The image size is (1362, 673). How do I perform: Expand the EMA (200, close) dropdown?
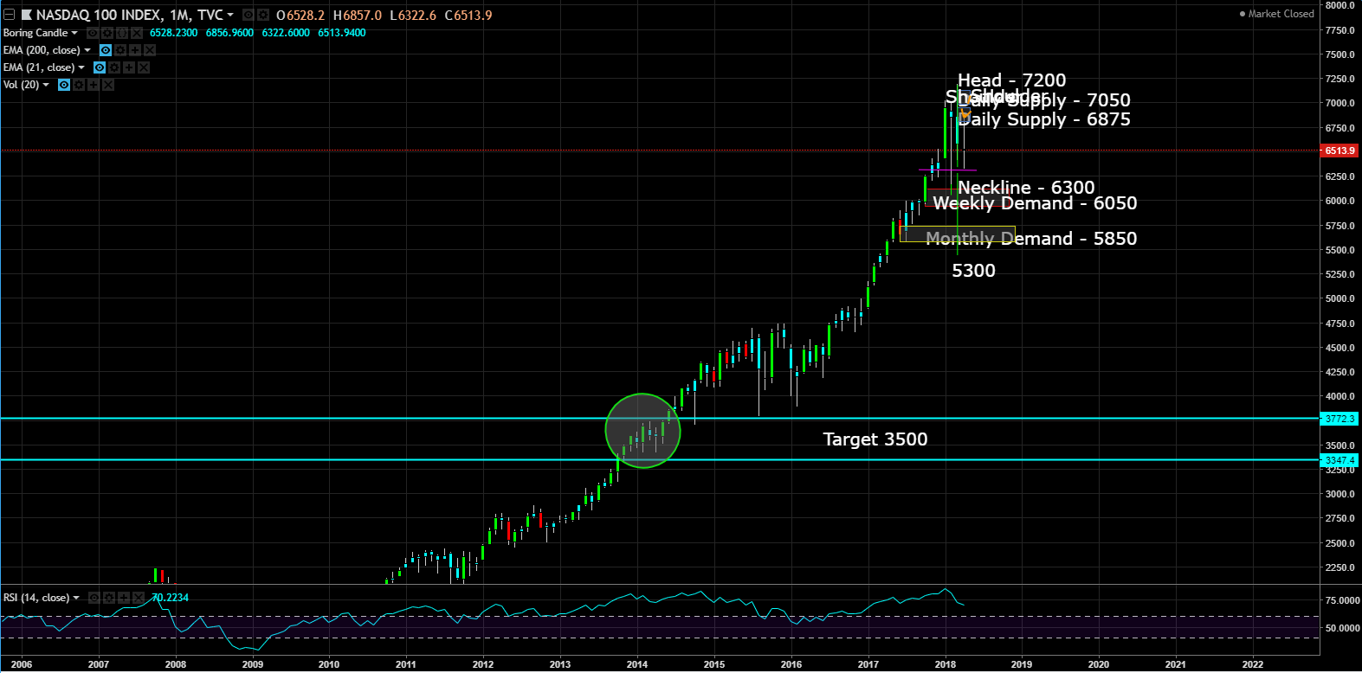coord(87,50)
